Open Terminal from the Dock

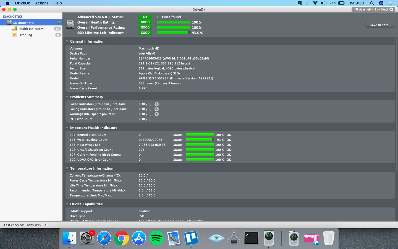point(251,238)
